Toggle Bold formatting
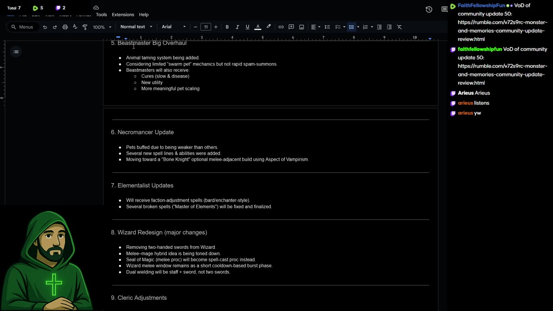The width and height of the screenshot is (553, 311). 227,27
